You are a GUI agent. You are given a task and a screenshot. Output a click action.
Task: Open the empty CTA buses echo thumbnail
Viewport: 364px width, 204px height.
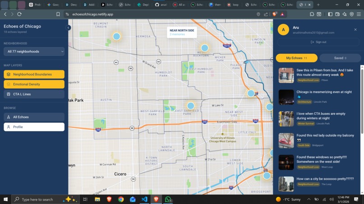286,119
